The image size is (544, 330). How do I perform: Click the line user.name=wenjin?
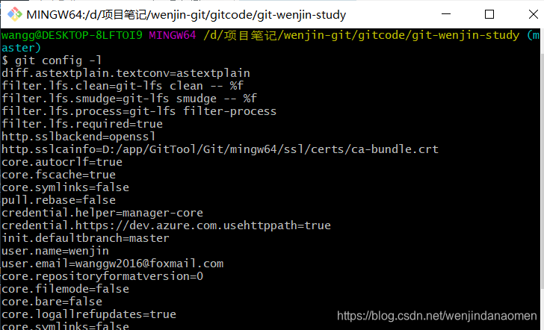55,251
